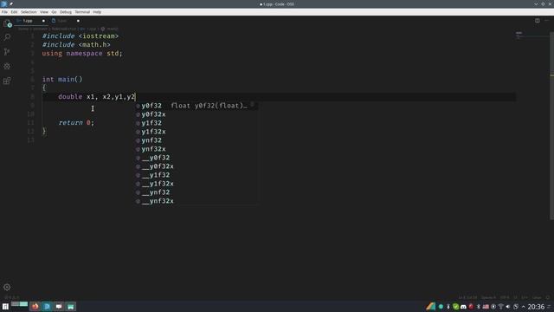Open the notifications icon in status bar
This screenshot has width=554, height=312.
point(548,297)
